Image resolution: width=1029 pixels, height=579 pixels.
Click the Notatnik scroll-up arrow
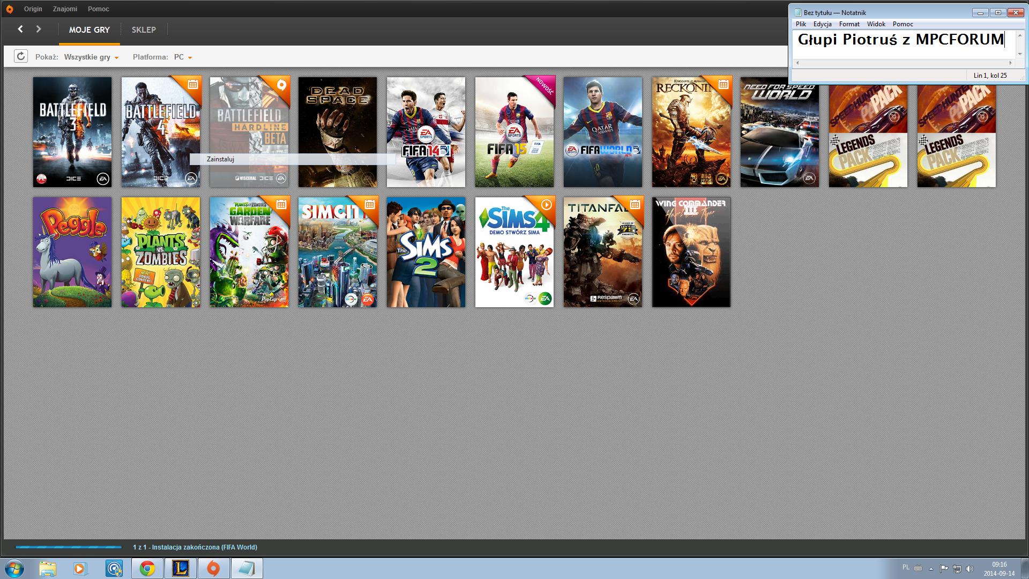pos(1020,35)
